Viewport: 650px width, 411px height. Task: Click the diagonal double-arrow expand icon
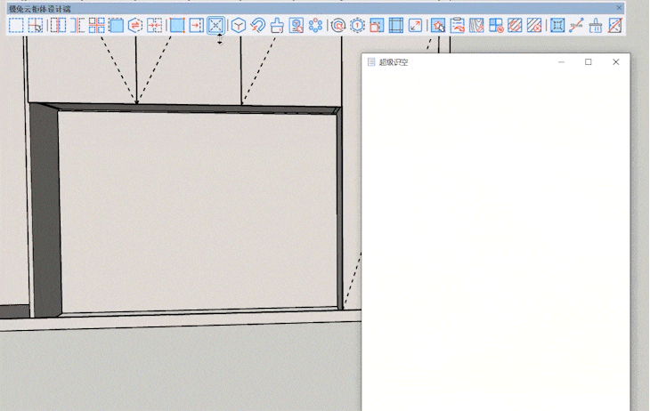point(415,26)
